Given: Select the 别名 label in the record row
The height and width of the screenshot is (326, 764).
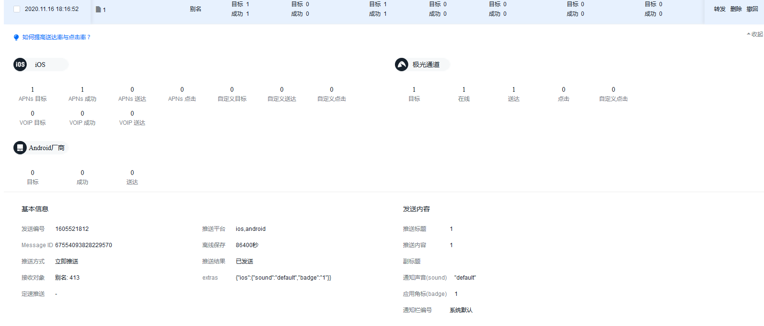Looking at the screenshot, I should [x=196, y=9].
